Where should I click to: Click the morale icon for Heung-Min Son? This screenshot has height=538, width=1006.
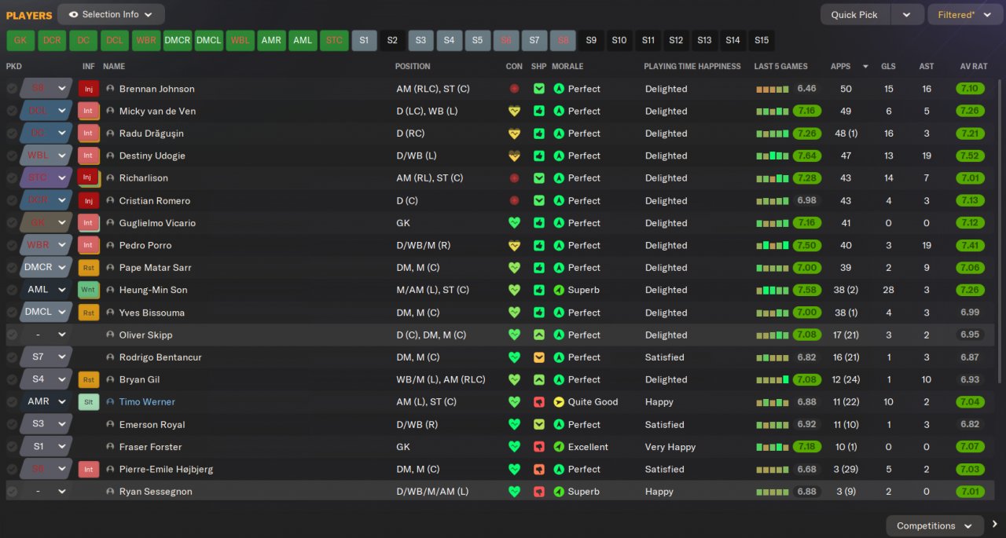pyautogui.click(x=559, y=290)
